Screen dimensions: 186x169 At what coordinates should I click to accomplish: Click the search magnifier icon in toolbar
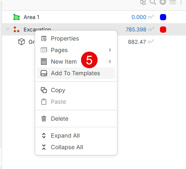point(153,2)
